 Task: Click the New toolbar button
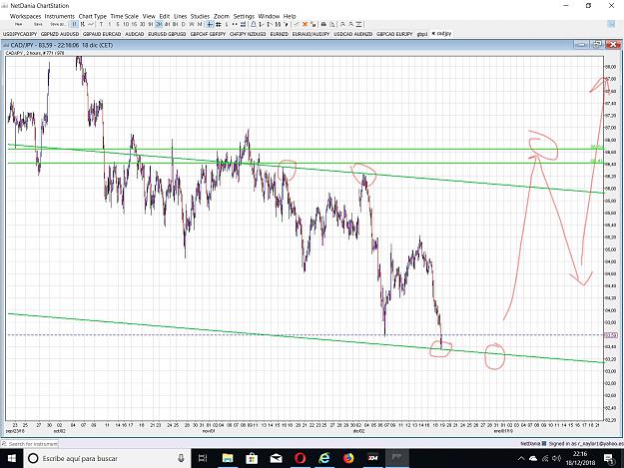(x=18, y=24)
